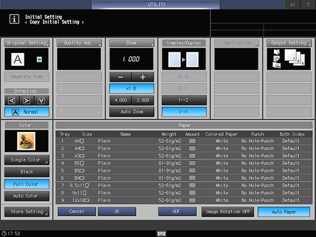Click the 2->2 duplex option

pyautogui.click(x=184, y=76)
